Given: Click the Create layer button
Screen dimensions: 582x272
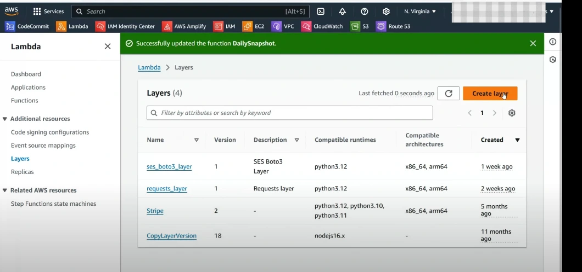Looking at the screenshot, I should pos(490,94).
